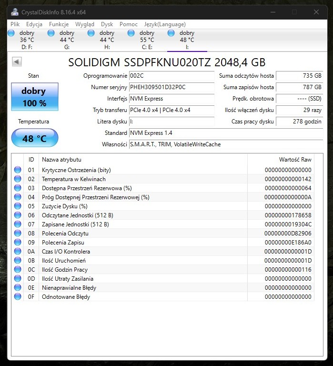Click the dobry 100 % health status button

click(34, 97)
